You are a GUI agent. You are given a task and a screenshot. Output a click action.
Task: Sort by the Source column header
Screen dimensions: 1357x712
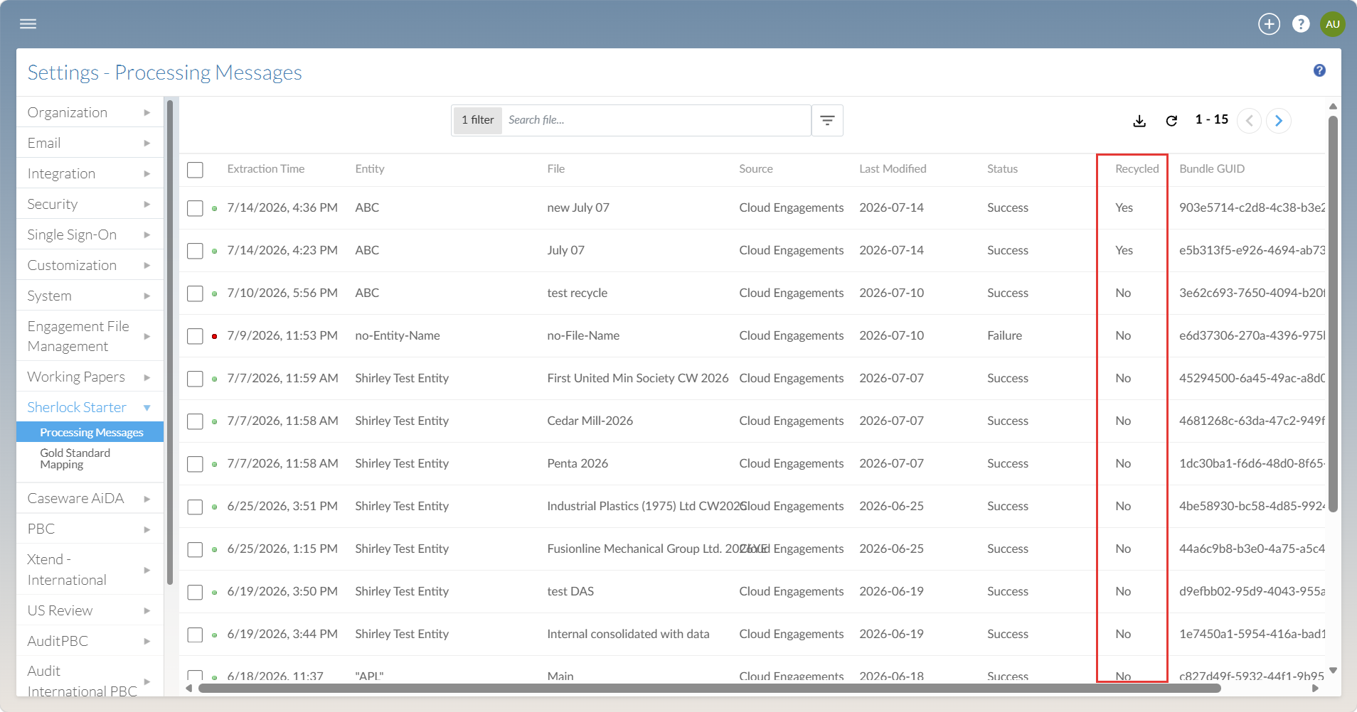coord(756,169)
